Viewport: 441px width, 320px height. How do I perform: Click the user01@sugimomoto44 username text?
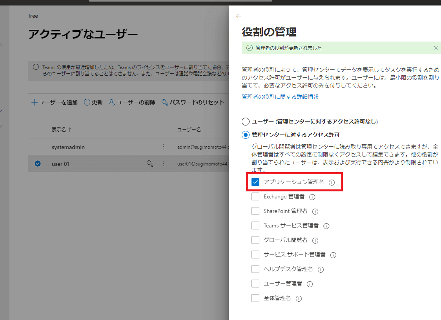pos(203,164)
